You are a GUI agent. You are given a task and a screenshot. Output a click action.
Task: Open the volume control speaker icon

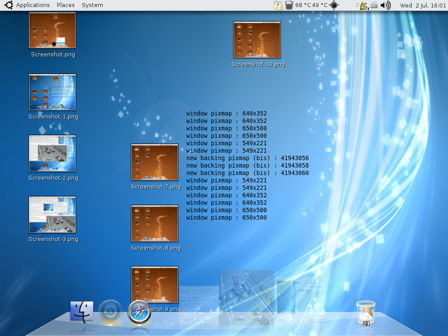click(386, 5)
